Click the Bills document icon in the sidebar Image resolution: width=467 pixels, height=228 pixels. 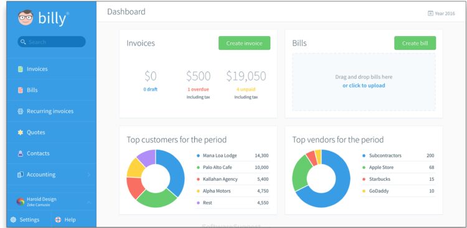21,90
